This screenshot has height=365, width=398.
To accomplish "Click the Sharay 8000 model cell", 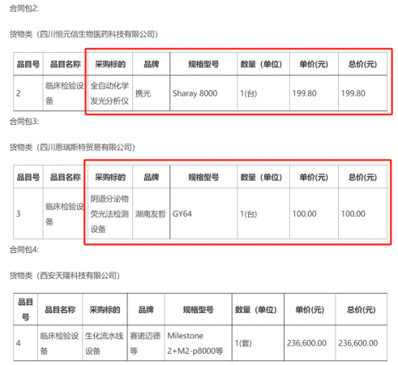I will tap(203, 93).
